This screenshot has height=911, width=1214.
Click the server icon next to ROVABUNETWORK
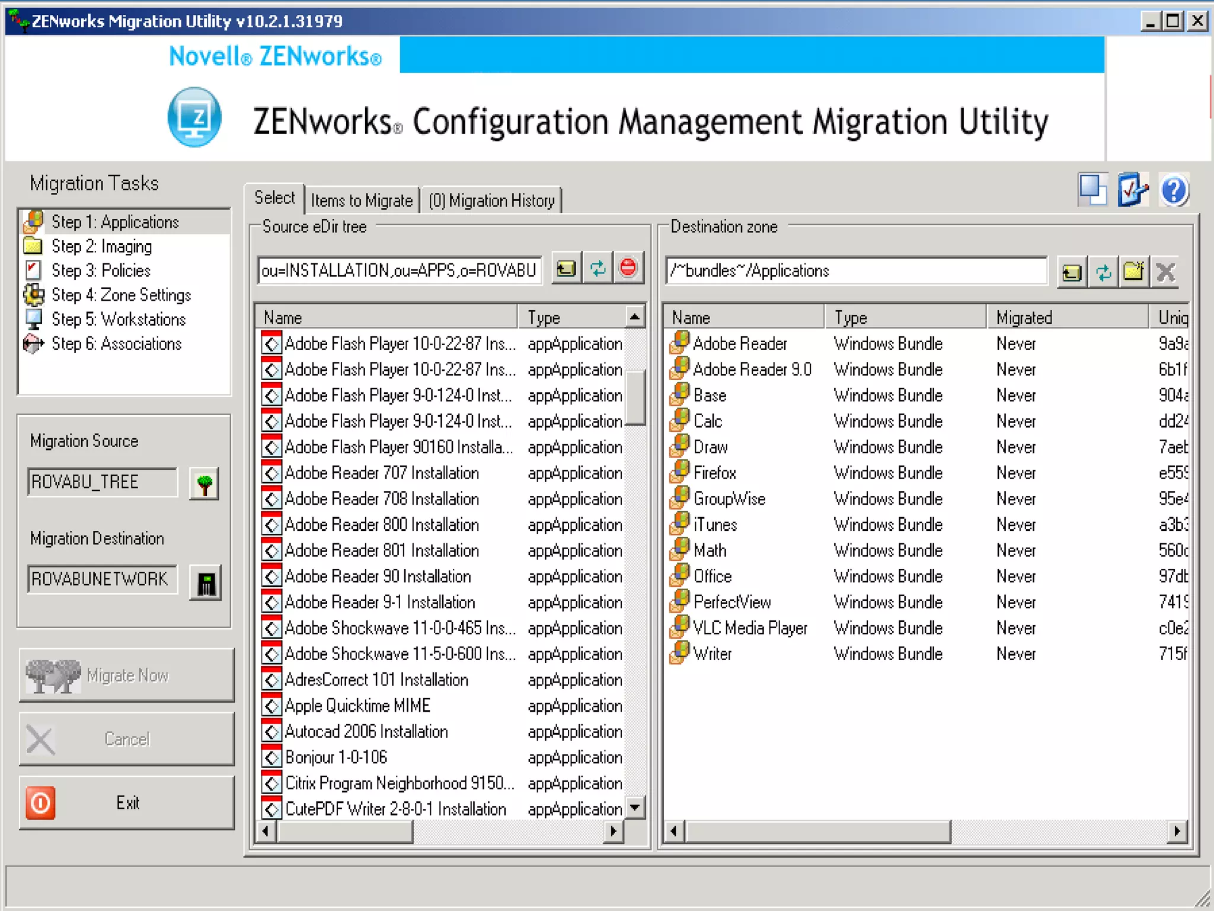click(206, 583)
